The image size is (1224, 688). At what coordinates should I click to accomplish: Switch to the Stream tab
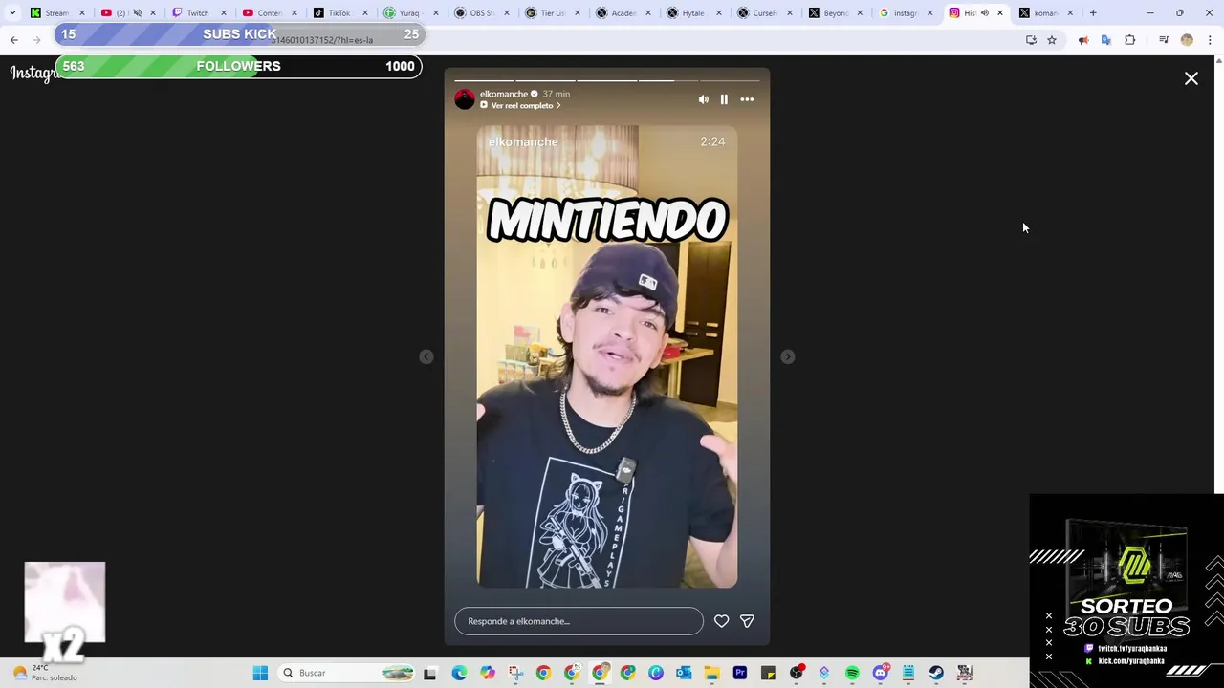point(55,13)
